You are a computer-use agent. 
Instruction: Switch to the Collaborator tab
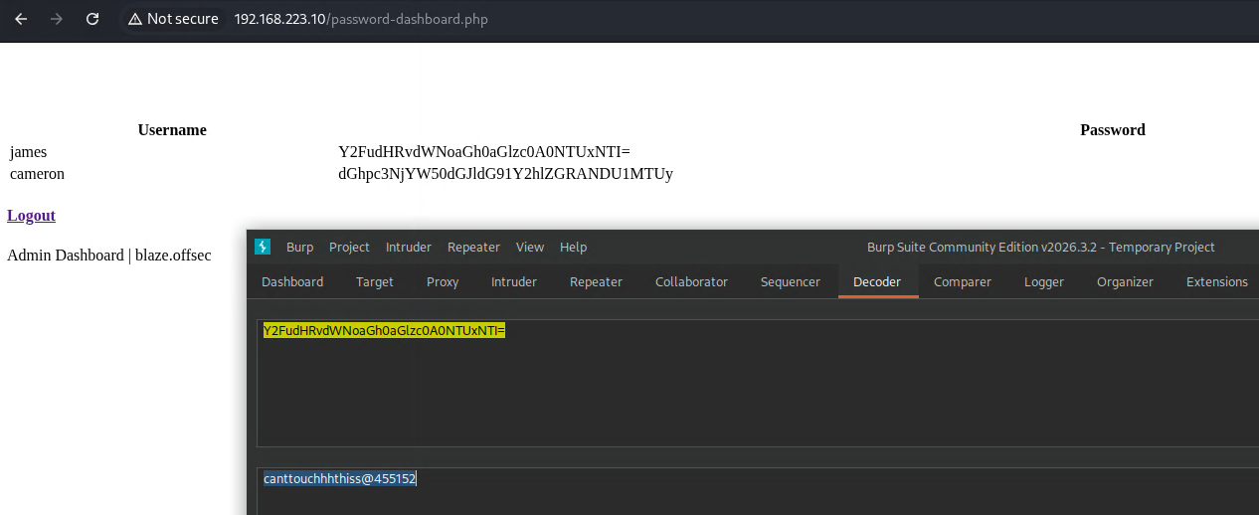click(x=691, y=281)
